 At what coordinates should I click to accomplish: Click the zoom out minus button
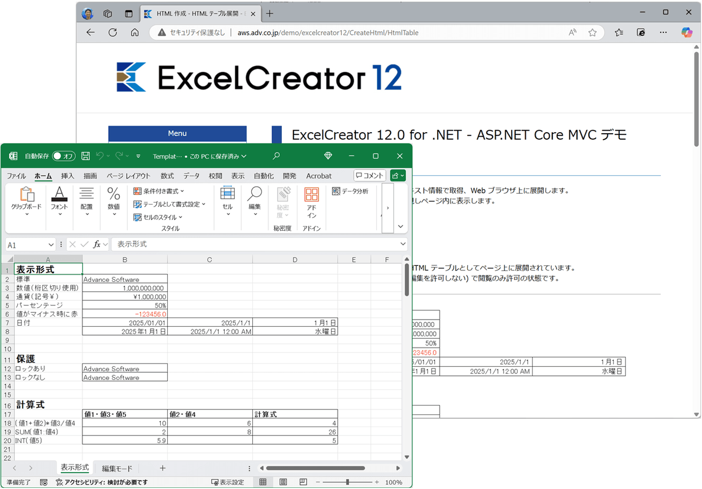click(317, 482)
